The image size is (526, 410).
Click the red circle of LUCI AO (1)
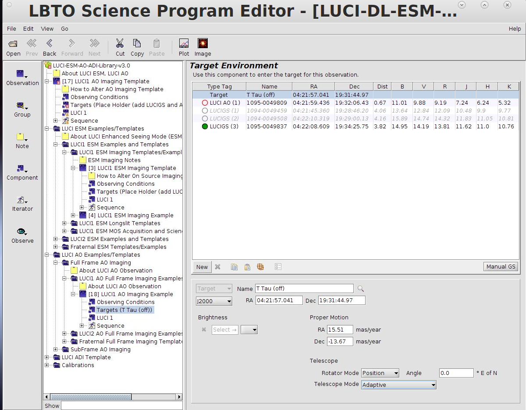(205, 103)
